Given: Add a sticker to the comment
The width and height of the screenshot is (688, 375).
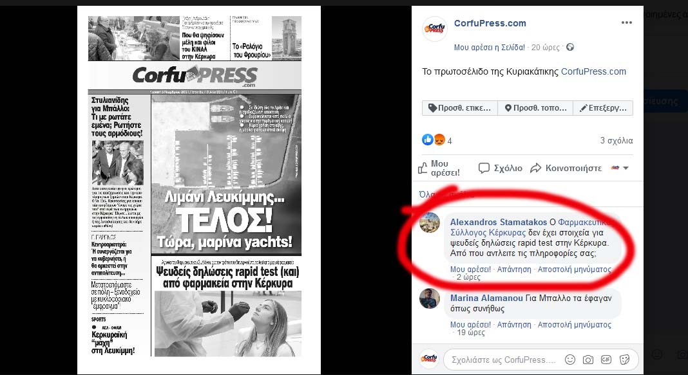Looking at the screenshot, I should point(624,360).
